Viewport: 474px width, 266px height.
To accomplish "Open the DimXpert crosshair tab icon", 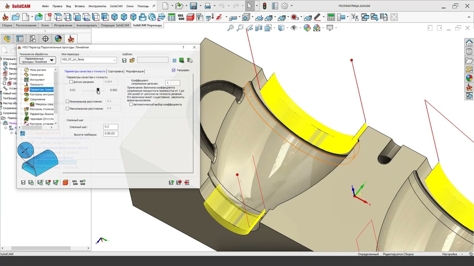I will tap(46, 39).
